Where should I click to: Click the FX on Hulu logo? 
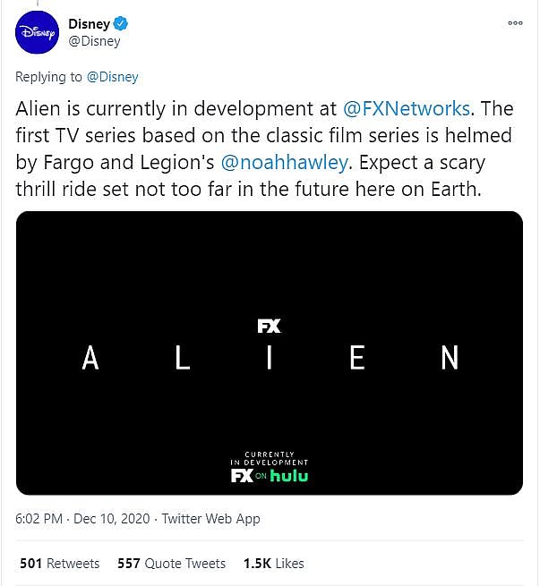click(269, 476)
